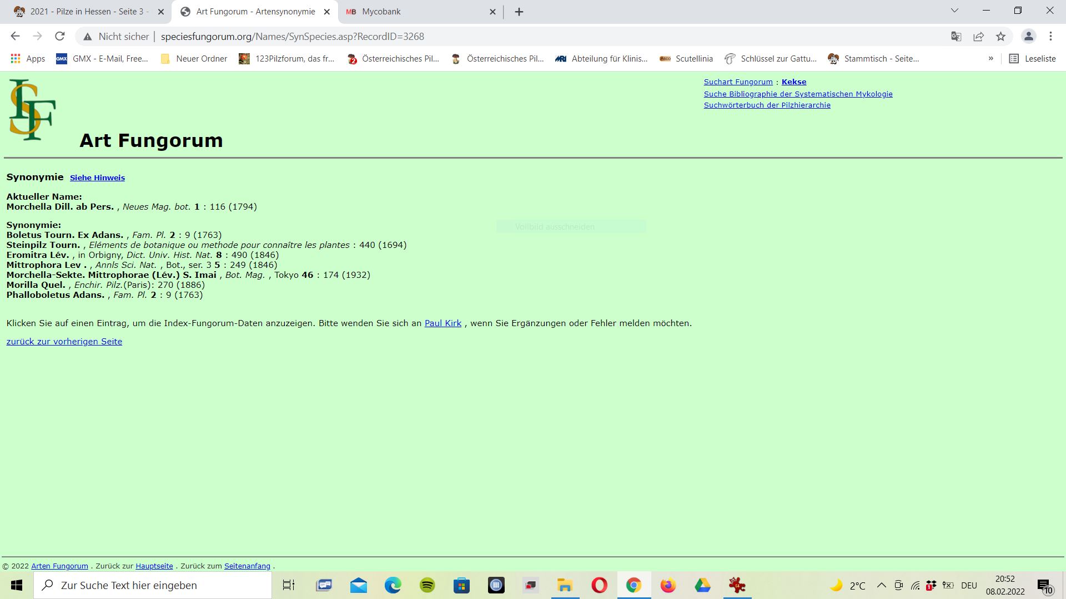Bookmark this page with the star icon
This screenshot has width=1066, height=599.
point(1000,36)
